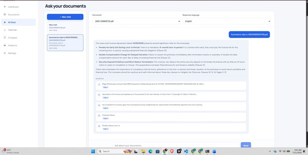This screenshot has height=155, width=308.
Task: Click the 'Penalty for Early Exit During Lock-in Period' text
Action: pos(120,47)
